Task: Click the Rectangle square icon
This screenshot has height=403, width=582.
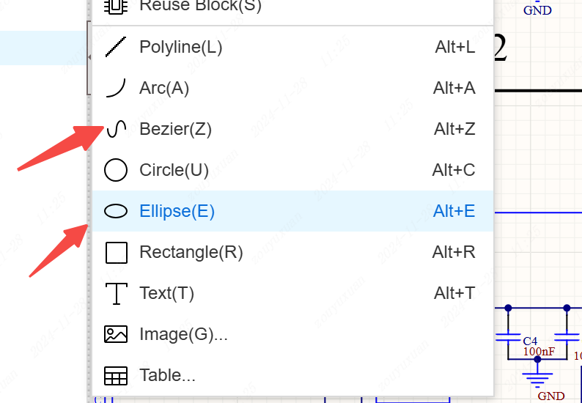Action: [x=116, y=252]
